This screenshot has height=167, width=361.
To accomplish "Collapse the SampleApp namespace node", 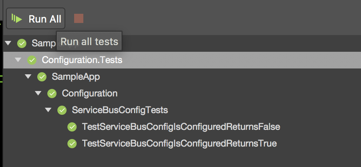I will (x=28, y=76).
